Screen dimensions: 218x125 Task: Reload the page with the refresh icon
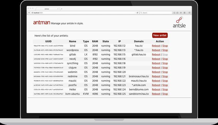[x=137, y=13]
